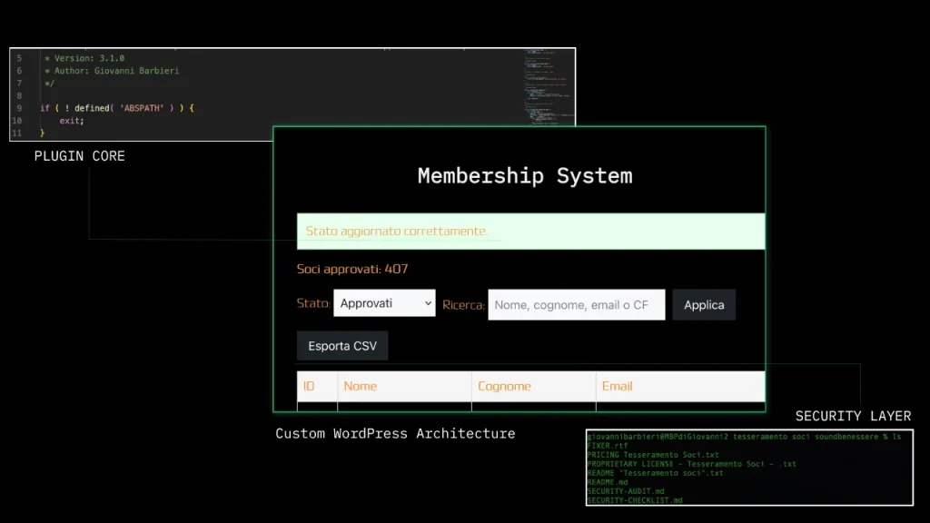This screenshot has height=523, width=930.
Task: Click the 'Version: 3.1.0' code line
Action: point(84,58)
